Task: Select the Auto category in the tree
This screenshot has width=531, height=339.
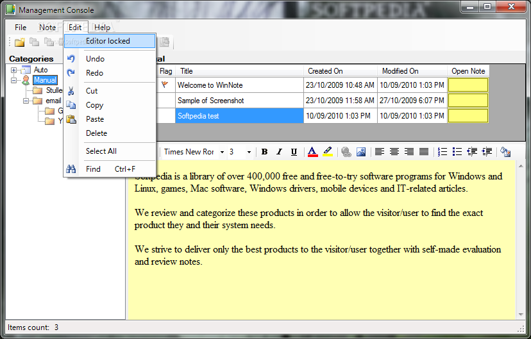Action: (40, 70)
